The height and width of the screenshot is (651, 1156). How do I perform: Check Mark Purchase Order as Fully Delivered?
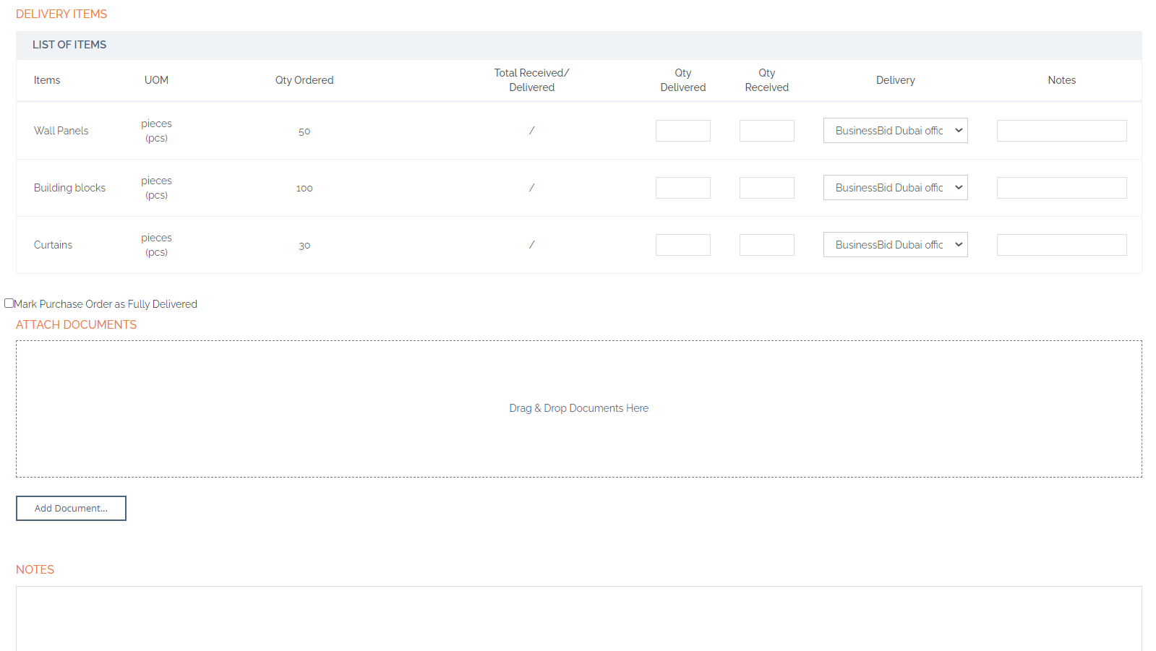coord(9,303)
